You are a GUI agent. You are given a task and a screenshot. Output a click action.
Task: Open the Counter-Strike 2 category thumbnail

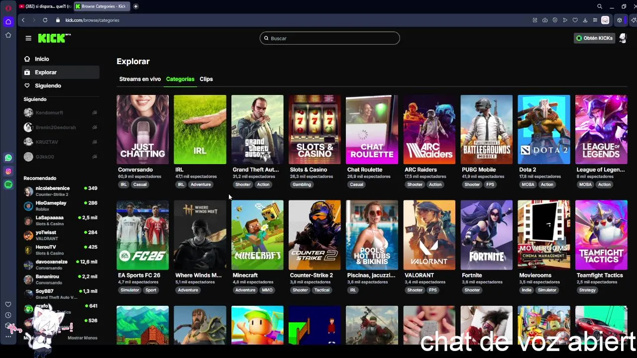click(315, 235)
